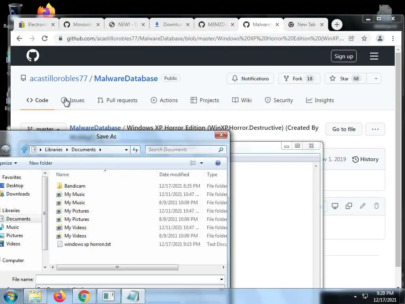
Task: Open the Code repository tab
Action: [38, 100]
